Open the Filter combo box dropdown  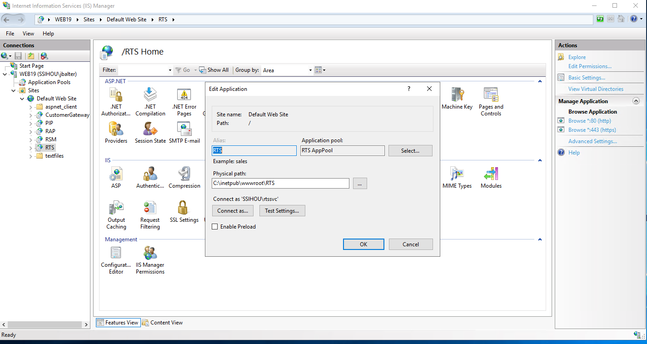coord(170,70)
